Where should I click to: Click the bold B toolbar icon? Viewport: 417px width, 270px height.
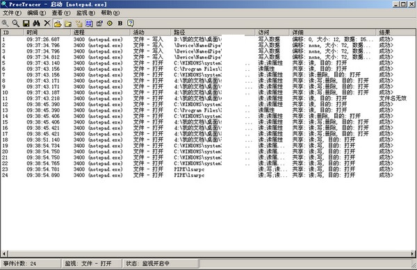tap(120, 24)
